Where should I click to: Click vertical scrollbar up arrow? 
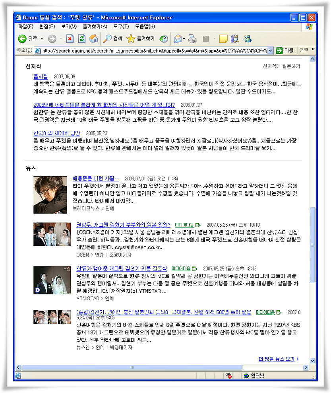312,59
